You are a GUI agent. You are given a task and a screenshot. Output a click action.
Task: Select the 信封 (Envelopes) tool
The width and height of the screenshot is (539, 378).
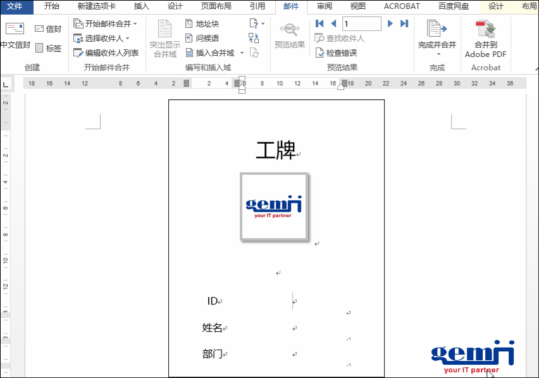(x=49, y=28)
